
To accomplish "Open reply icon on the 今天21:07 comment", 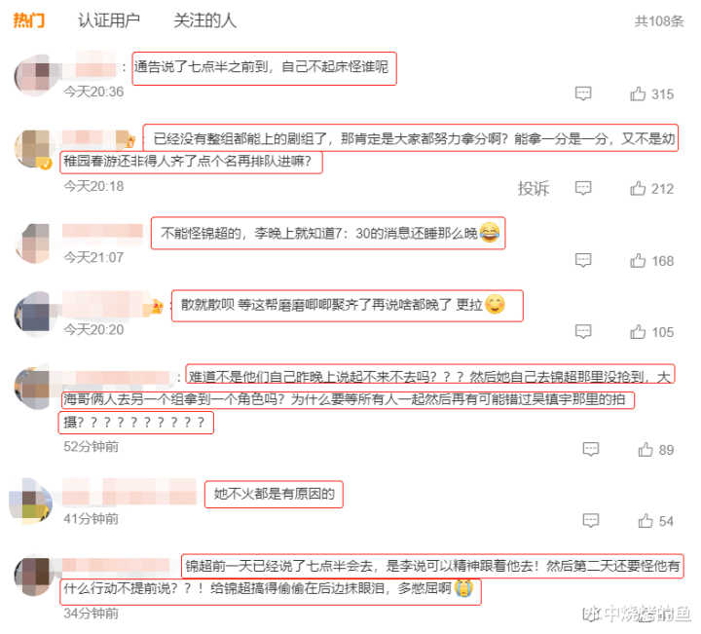I will tap(583, 261).
